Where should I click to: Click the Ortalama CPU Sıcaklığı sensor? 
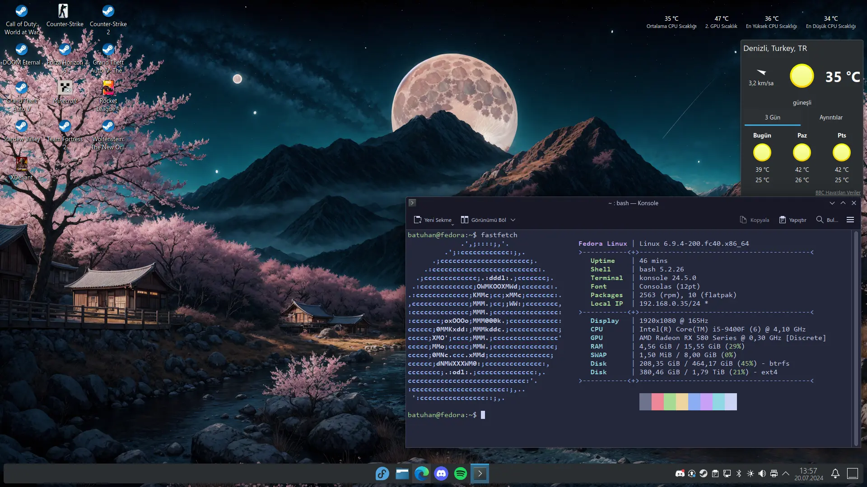[671, 22]
